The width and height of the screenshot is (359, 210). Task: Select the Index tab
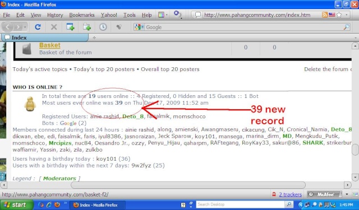tap(45, 38)
